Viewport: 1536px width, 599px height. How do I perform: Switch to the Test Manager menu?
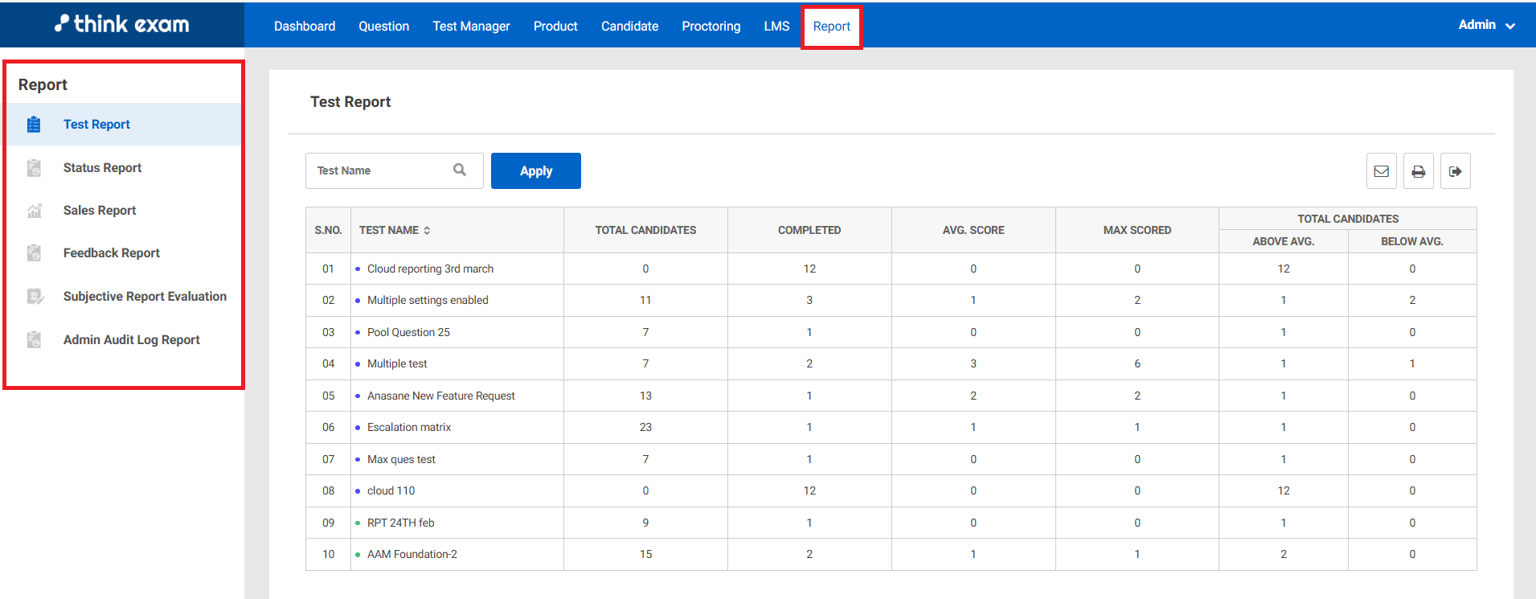click(x=471, y=26)
